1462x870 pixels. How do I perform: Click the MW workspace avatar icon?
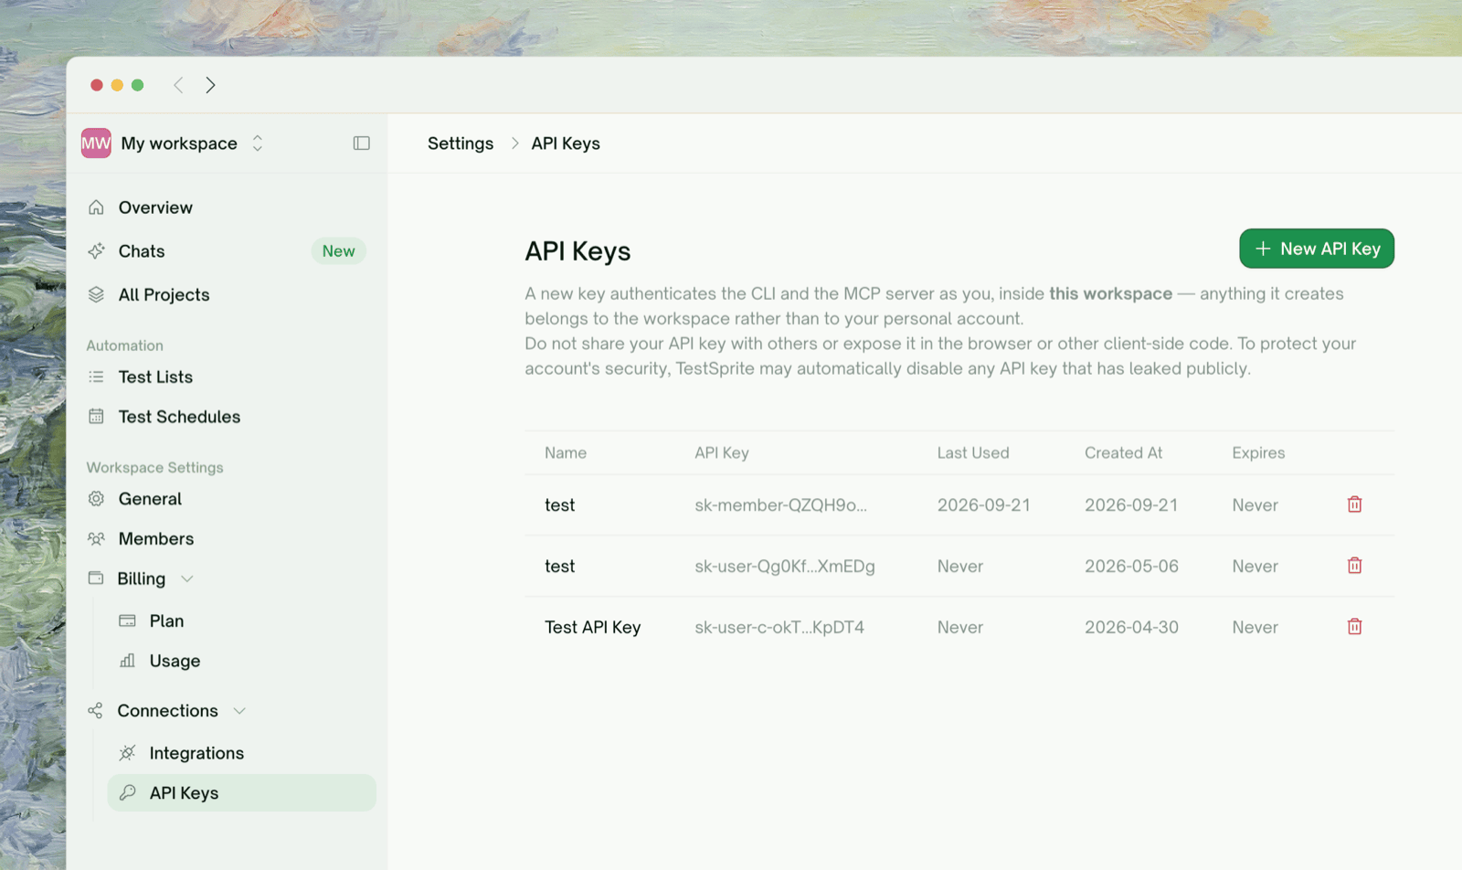pyautogui.click(x=96, y=143)
